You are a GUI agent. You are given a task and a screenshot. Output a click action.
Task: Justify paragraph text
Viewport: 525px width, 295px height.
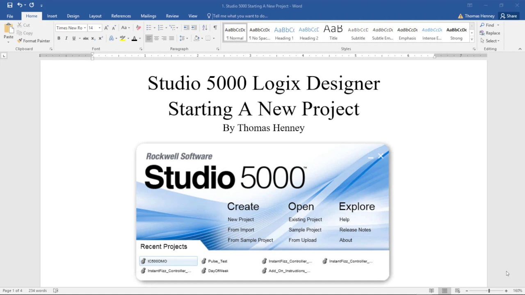(x=171, y=39)
